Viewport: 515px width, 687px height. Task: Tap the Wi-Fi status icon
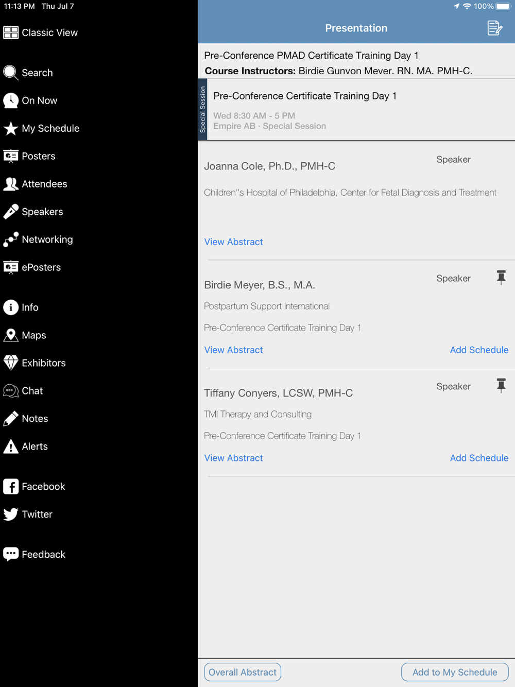click(467, 6)
